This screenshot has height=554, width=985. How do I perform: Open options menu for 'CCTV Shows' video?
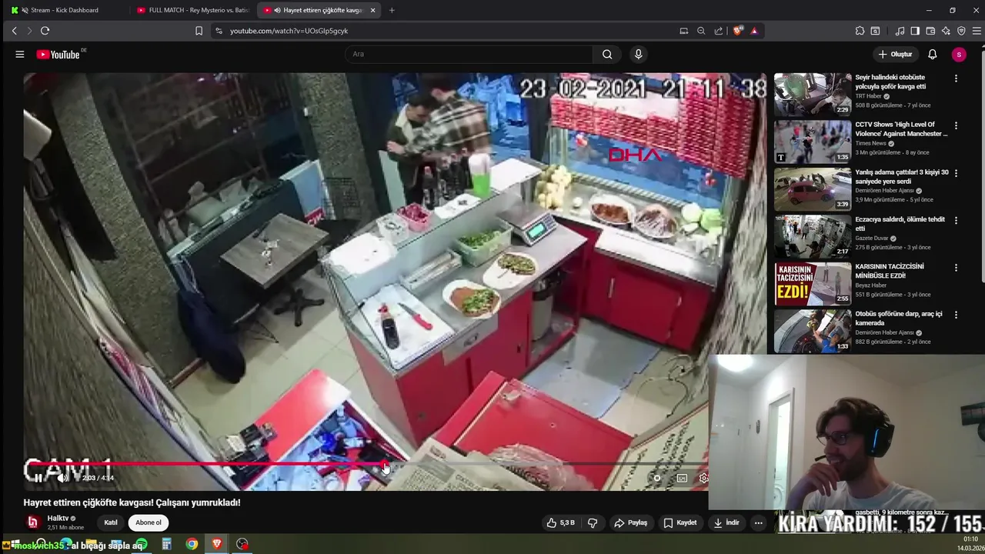(x=956, y=125)
